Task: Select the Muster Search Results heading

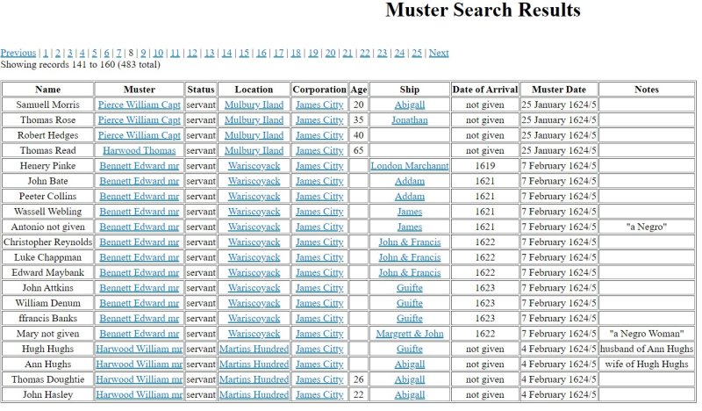Action: tap(483, 10)
